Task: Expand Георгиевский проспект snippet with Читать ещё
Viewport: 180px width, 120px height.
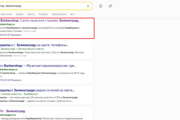Action: (x=20, y=55)
